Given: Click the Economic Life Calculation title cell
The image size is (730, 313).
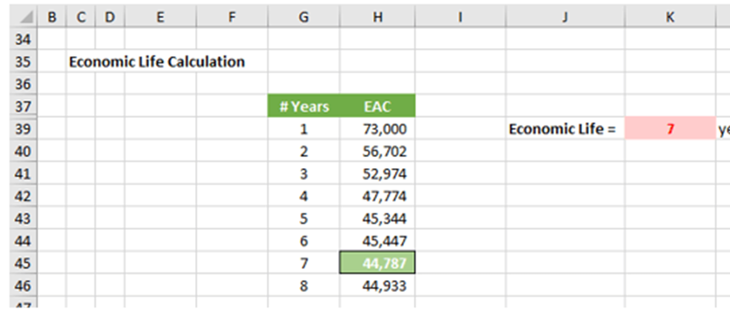Looking at the screenshot, I should [x=156, y=62].
